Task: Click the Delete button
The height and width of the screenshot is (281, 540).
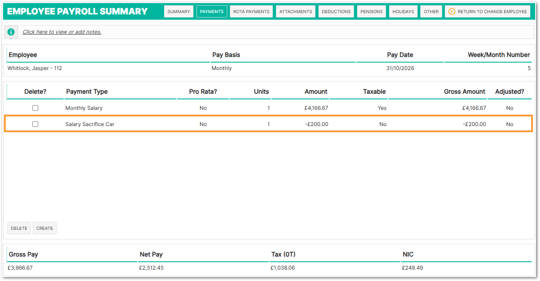Action: click(x=19, y=228)
